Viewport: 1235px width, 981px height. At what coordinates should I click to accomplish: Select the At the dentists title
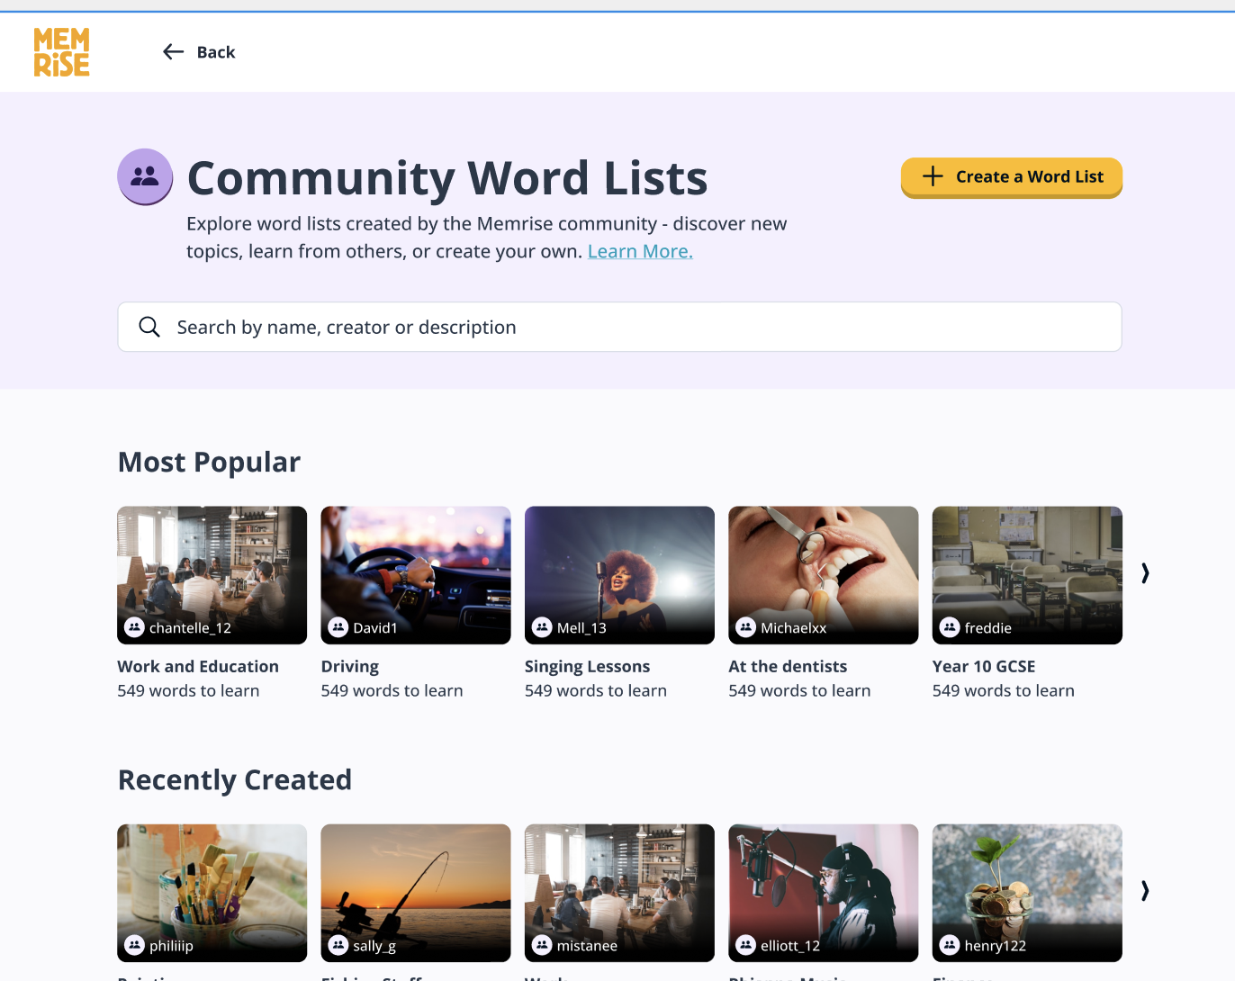tap(788, 666)
